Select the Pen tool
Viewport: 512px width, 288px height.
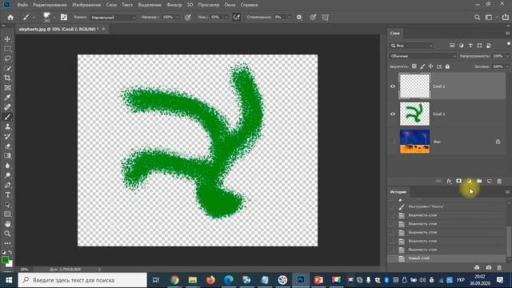[7, 185]
